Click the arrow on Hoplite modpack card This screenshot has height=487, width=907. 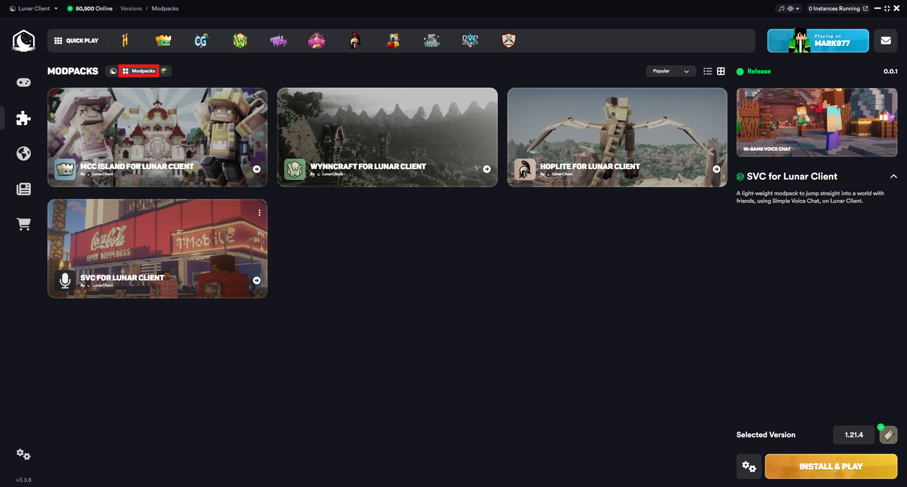717,169
